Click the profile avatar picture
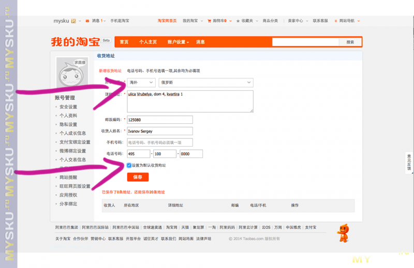 [72, 72]
